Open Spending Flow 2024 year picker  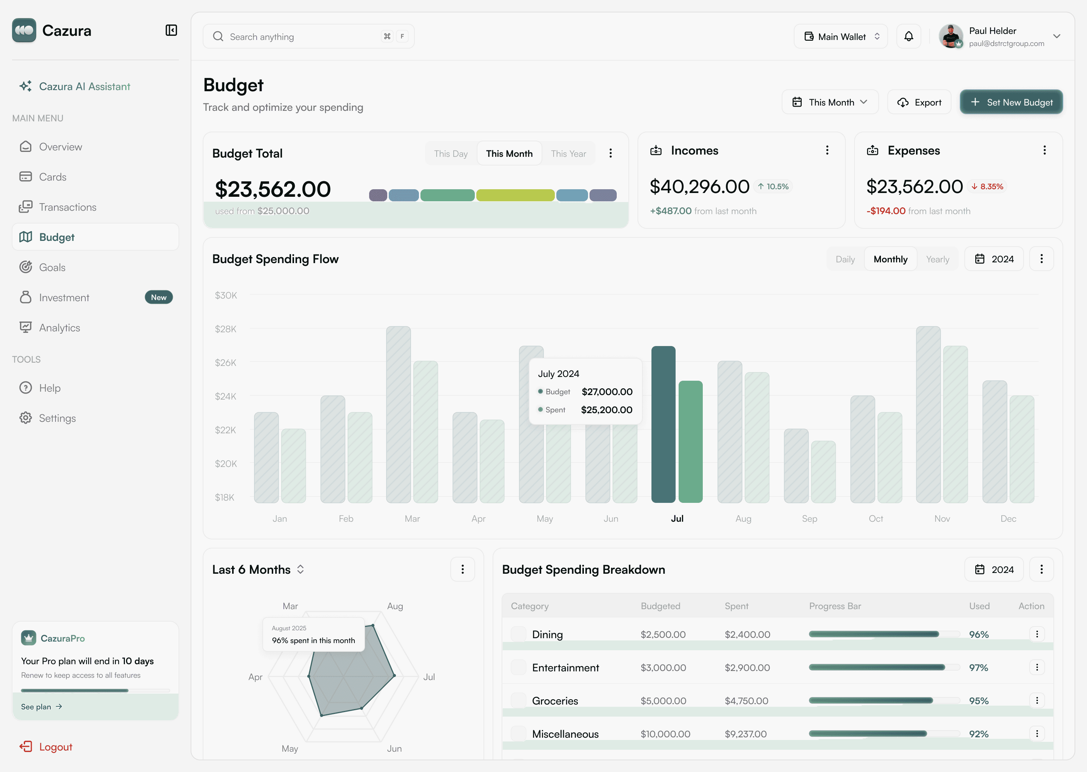[994, 259]
